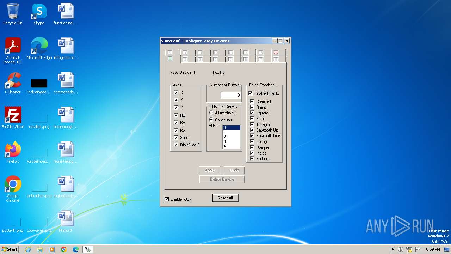This screenshot has width=451, height=254.
Task: Open the Microsoft Edge desktop shortcut
Action: point(39,49)
